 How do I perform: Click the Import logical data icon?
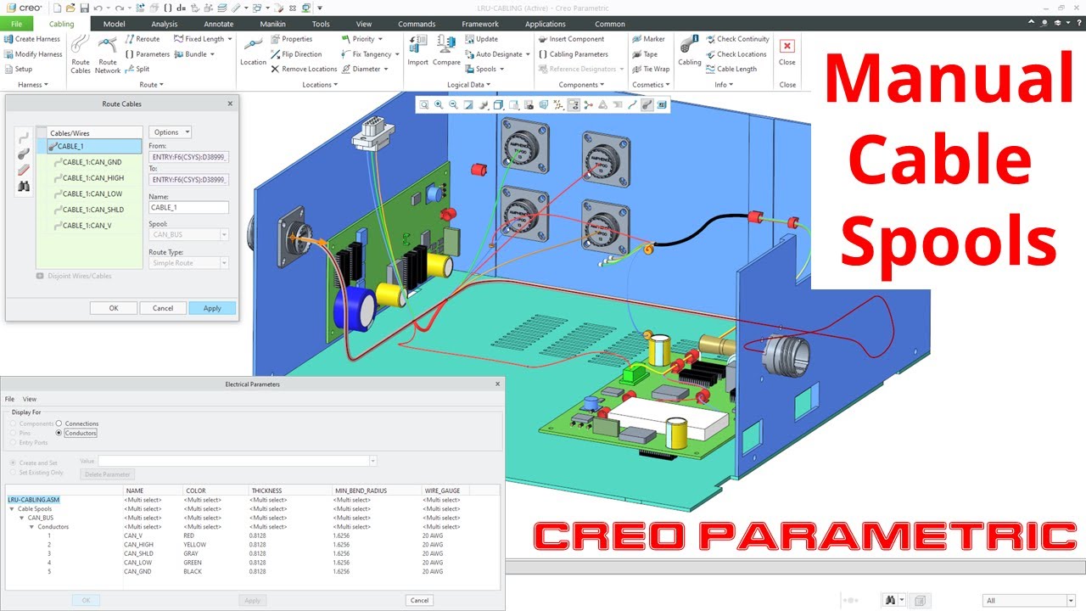(x=417, y=51)
